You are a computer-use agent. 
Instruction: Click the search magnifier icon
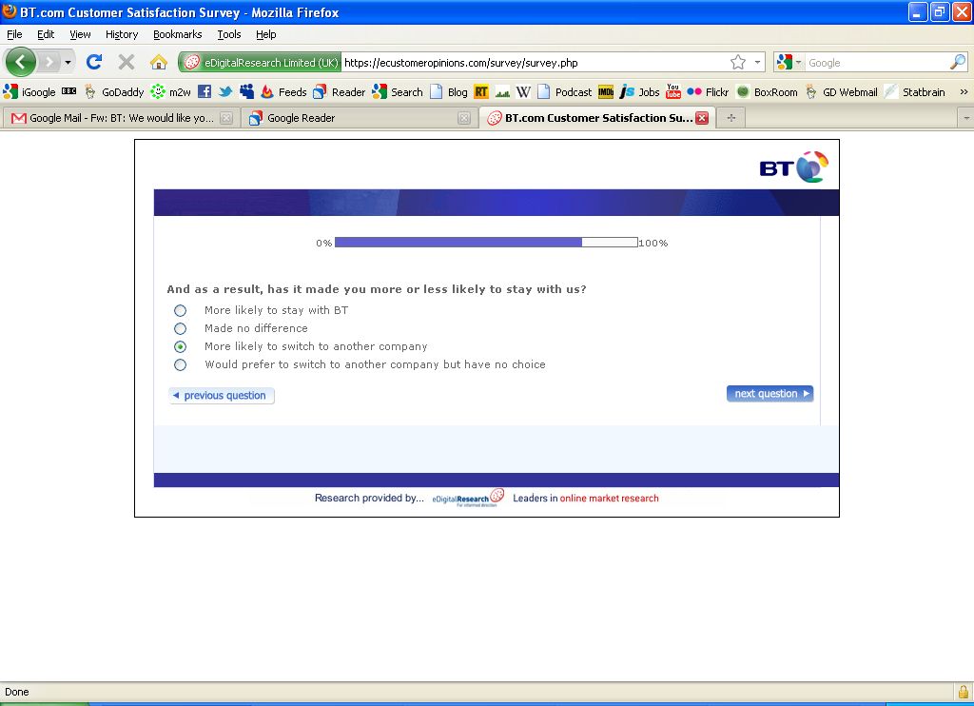coord(957,63)
